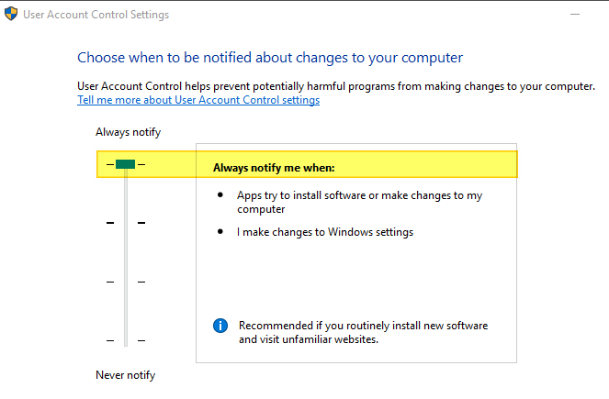Open the Tell me more about UAC link
Image resolution: width=609 pixels, height=399 pixels.
(x=198, y=100)
